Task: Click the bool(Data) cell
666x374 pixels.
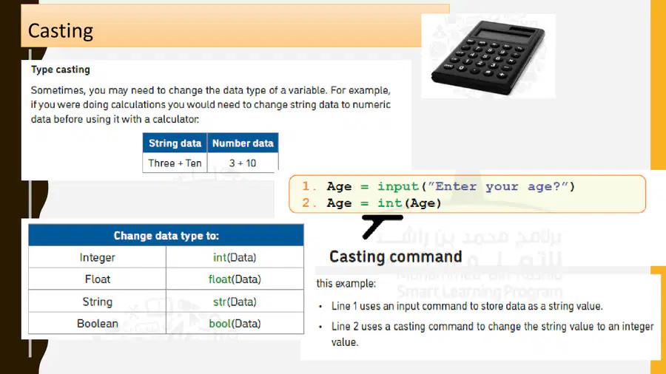Action: coord(235,324)
